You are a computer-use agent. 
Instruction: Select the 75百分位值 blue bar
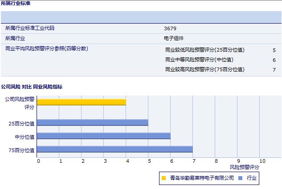pos(115,149)
